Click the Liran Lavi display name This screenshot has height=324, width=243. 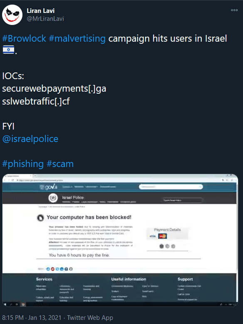pos(41,11)
